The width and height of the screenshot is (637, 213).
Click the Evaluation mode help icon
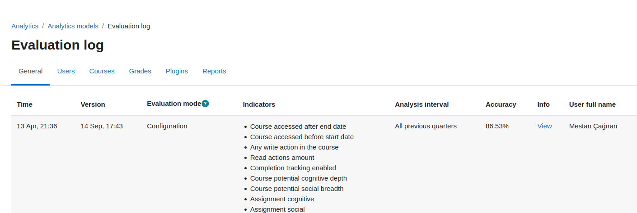point(205,104)
